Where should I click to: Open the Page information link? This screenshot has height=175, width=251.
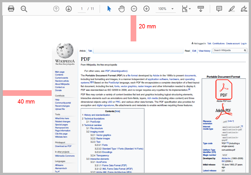click(63, 131)
